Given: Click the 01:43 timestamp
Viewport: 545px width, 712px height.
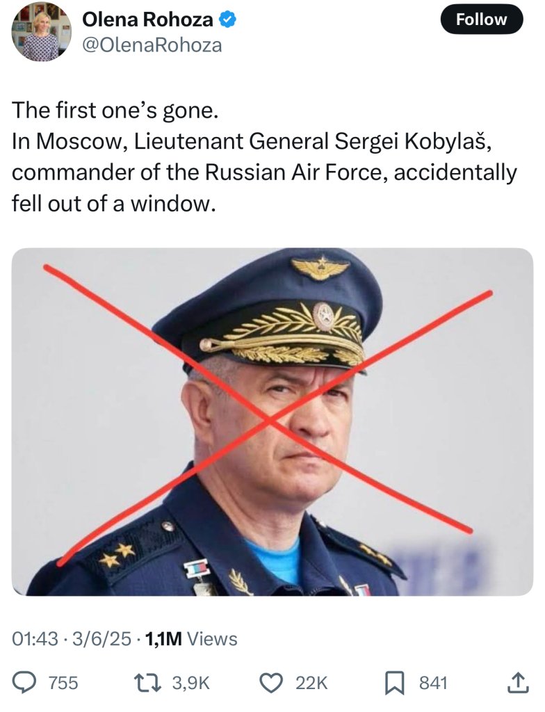Looking at the screenshot, I should [x=35, y=639].
